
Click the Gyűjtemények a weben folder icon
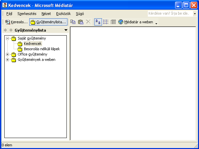click(13, 60)
